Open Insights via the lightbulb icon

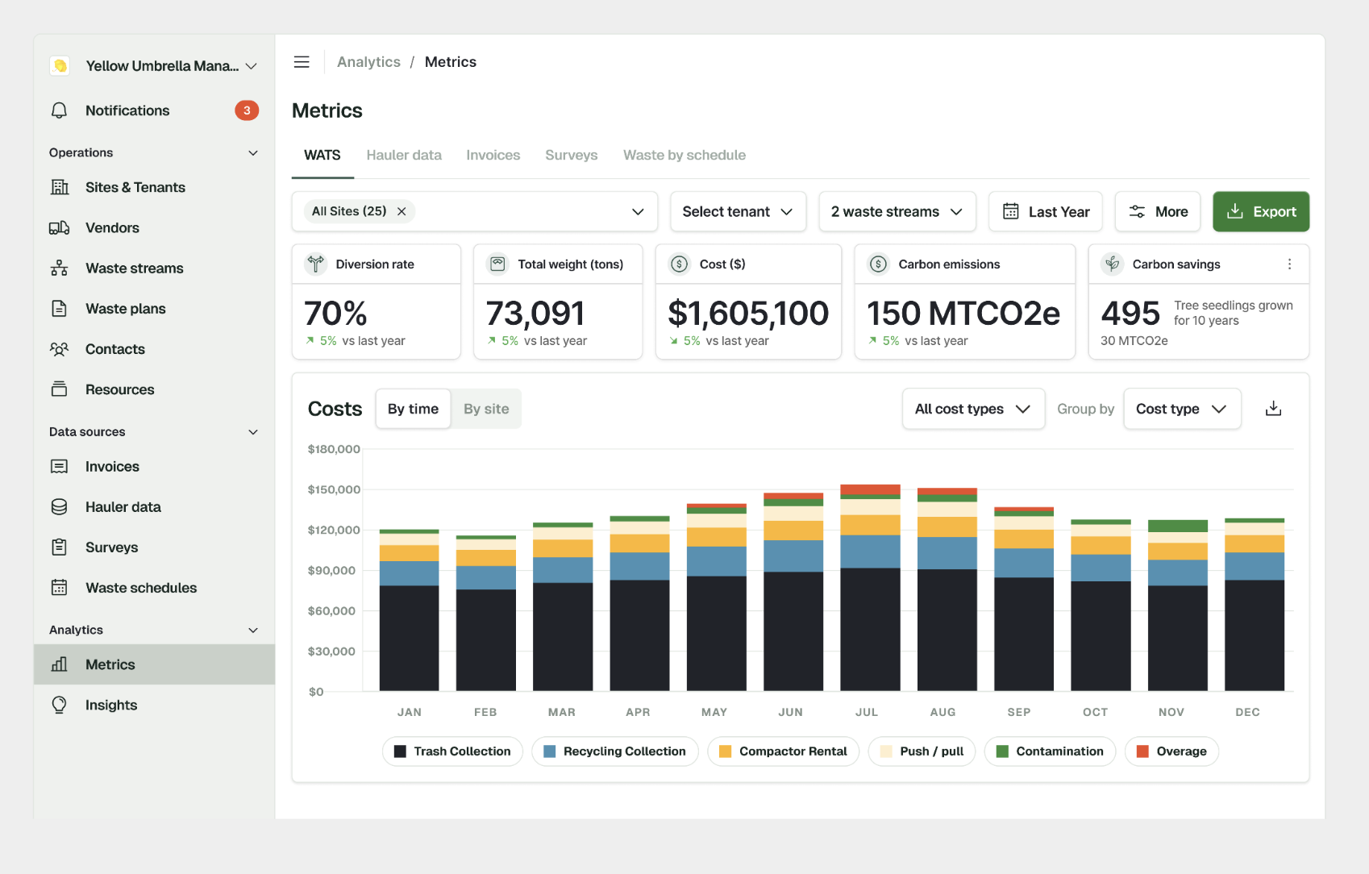point(59,705)
